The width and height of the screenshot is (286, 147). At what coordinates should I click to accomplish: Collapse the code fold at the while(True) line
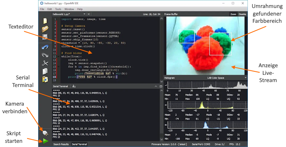pos(59,57)
